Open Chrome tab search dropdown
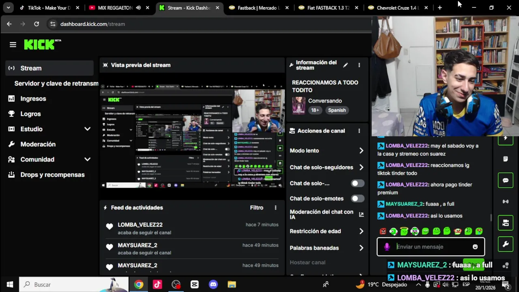Screen dimensions: 519x292 coord(8,8)
